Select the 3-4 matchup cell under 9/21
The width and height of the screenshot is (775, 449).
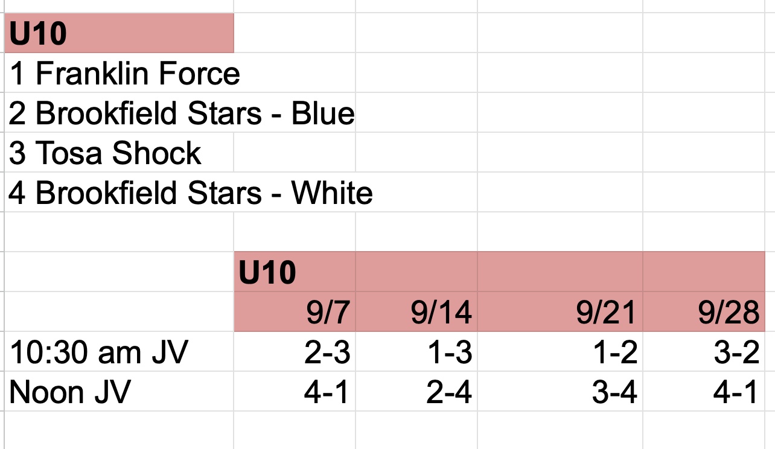(560, 392)
